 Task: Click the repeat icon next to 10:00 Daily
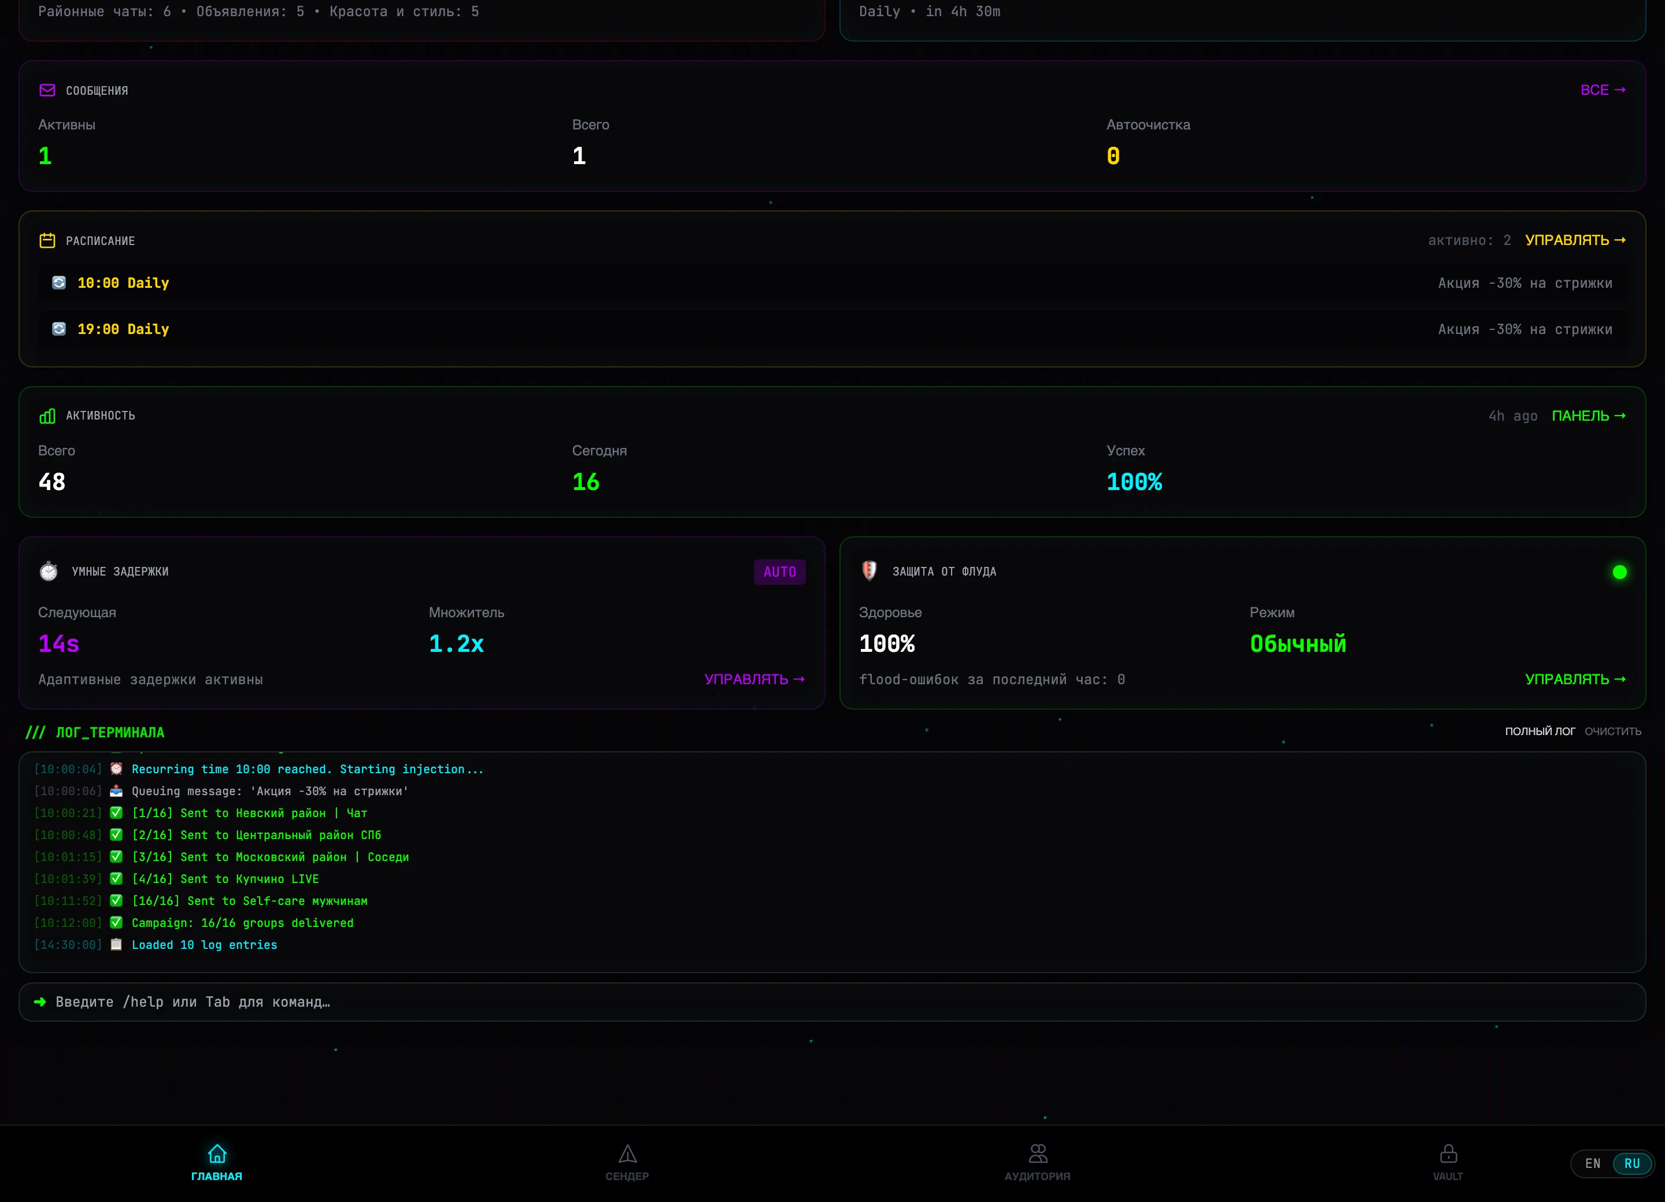(60, 283)
